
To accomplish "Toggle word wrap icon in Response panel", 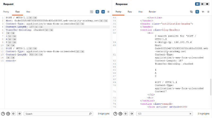I will pos(197,12).
